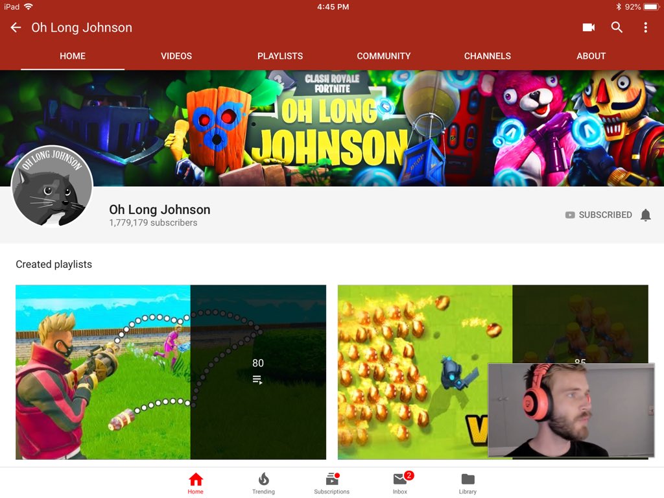Open the Oh Long Johnson cat avatar
The image size is (664, 498).
[52, 187]
